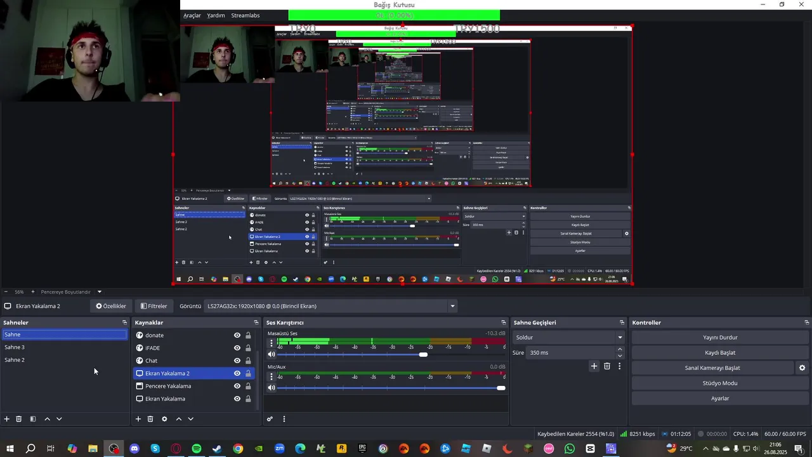Open transition properties three-dot menu
The height and width of the screenshot is (457, 812).
click(x=620, y=366)
